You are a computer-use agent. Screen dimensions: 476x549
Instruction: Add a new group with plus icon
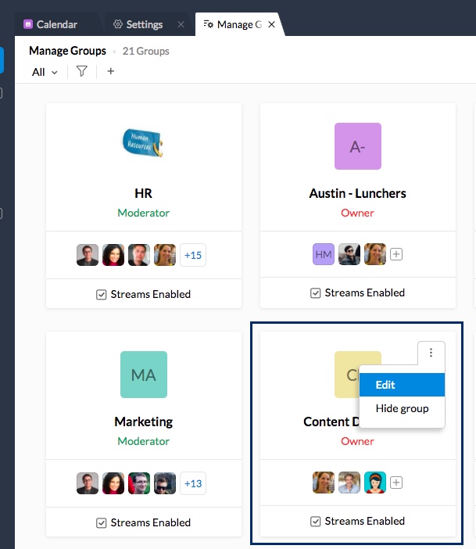[x=111, y=71]
